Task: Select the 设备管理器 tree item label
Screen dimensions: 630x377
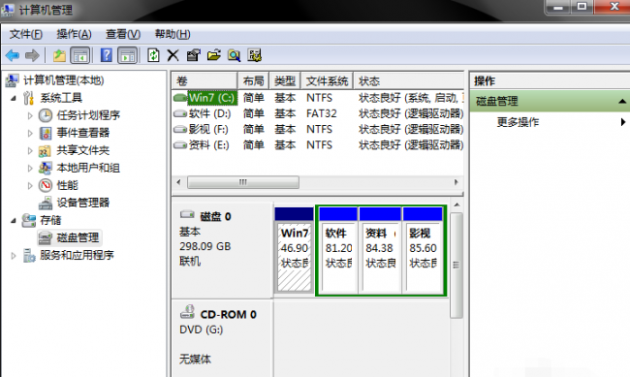Action: click(x=82, y=203)
